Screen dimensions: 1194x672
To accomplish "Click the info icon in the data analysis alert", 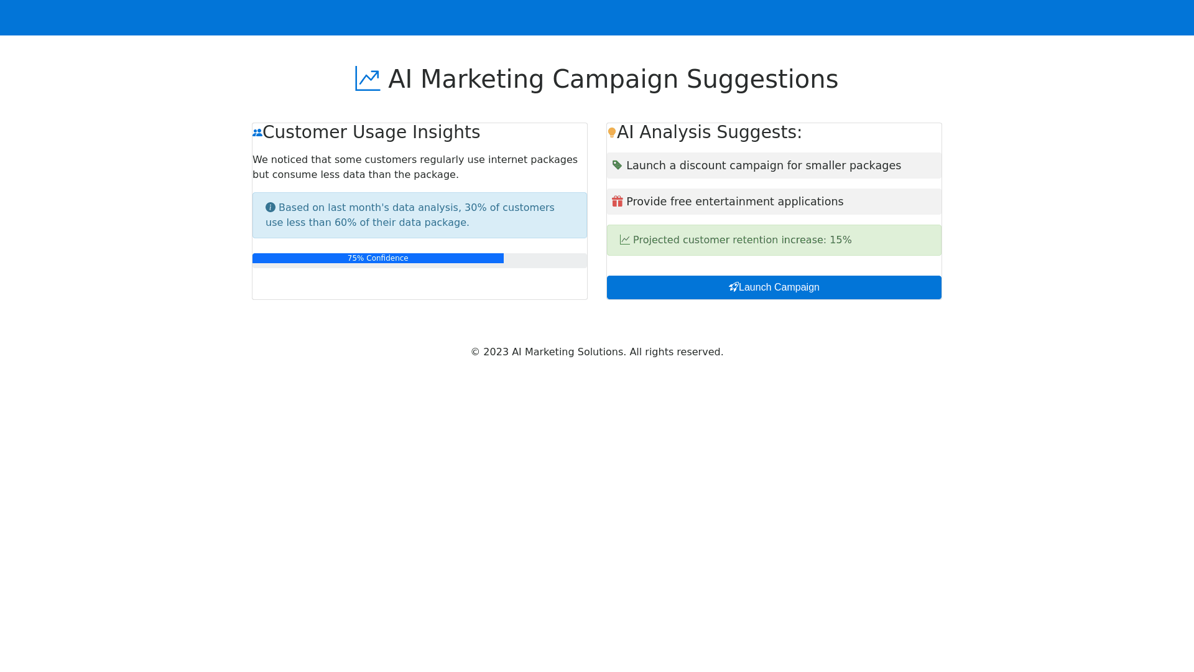I will click(271, 208).
